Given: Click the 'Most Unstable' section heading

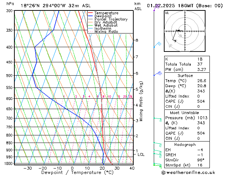Looking at the screenshot, I should tap(184, 113).
